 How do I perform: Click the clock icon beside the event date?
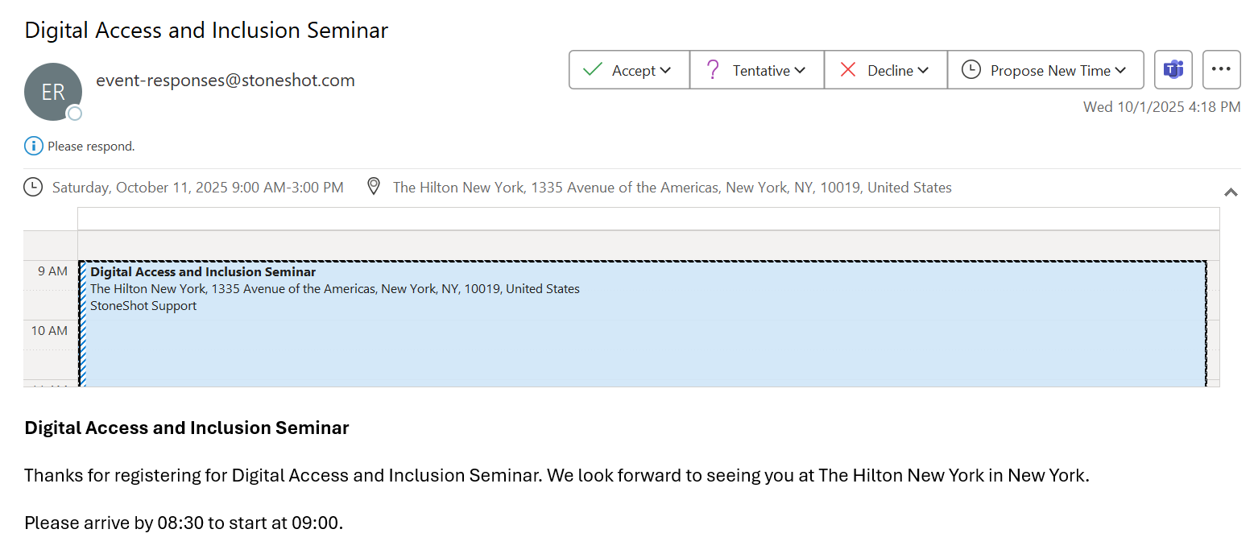coord(33,187)
